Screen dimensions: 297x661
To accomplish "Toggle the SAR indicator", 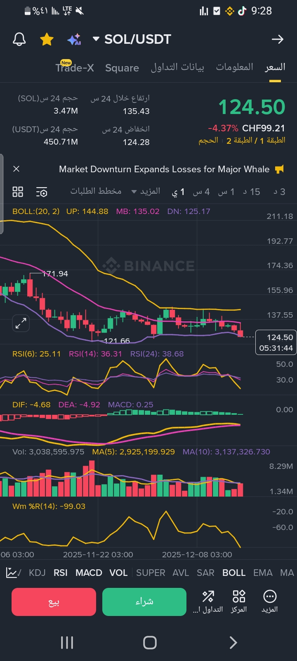I will coord(205,573).
